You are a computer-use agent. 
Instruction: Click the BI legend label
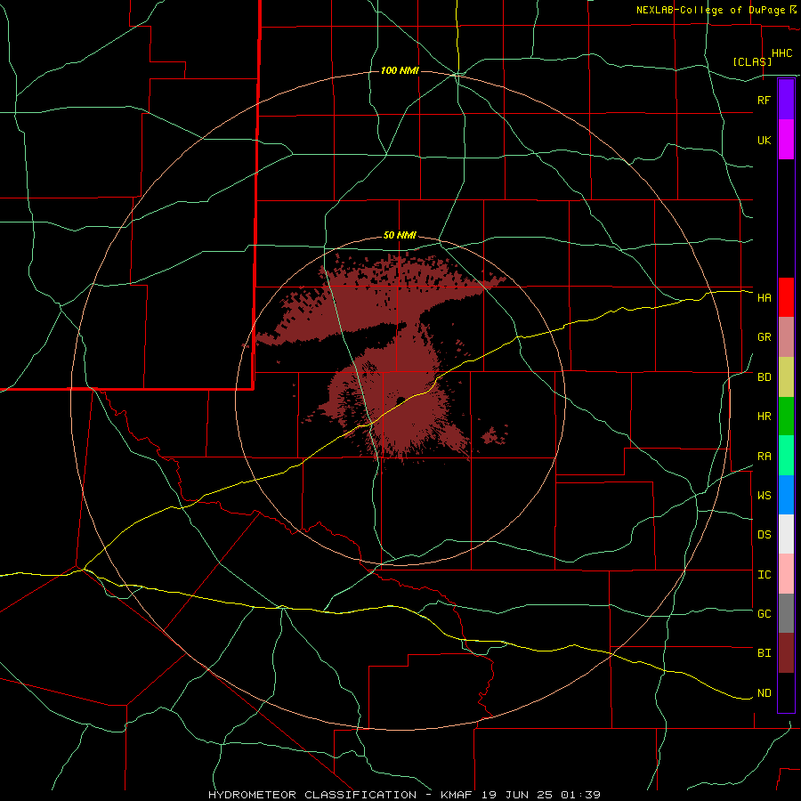(765, 653)
